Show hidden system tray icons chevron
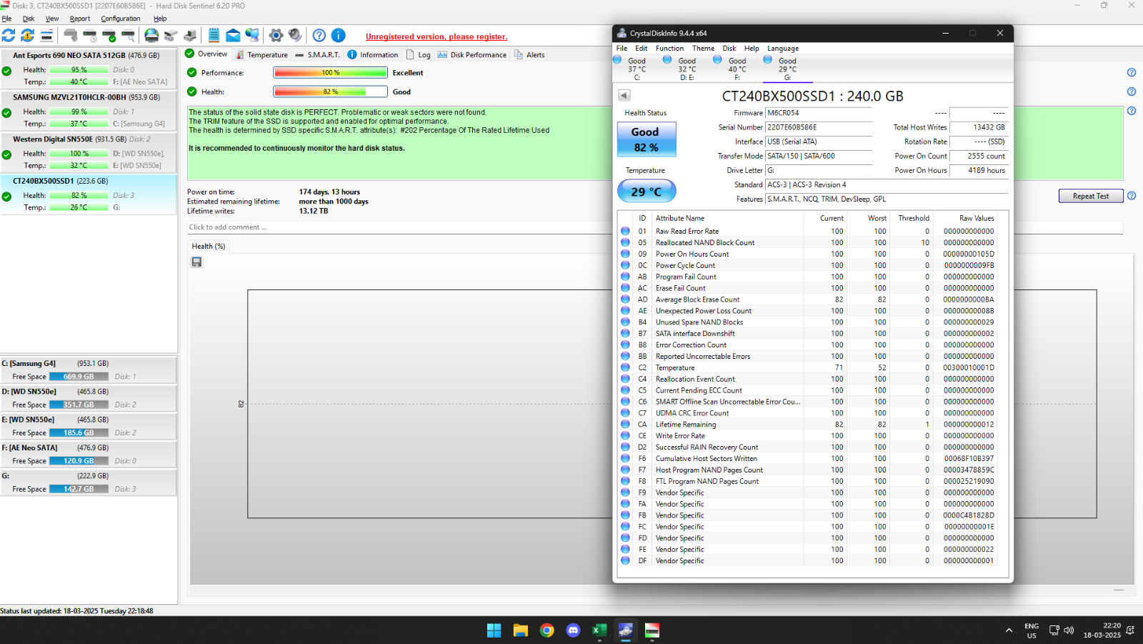The height and width of the screenshot is (644, 1143). (1009, 630)
